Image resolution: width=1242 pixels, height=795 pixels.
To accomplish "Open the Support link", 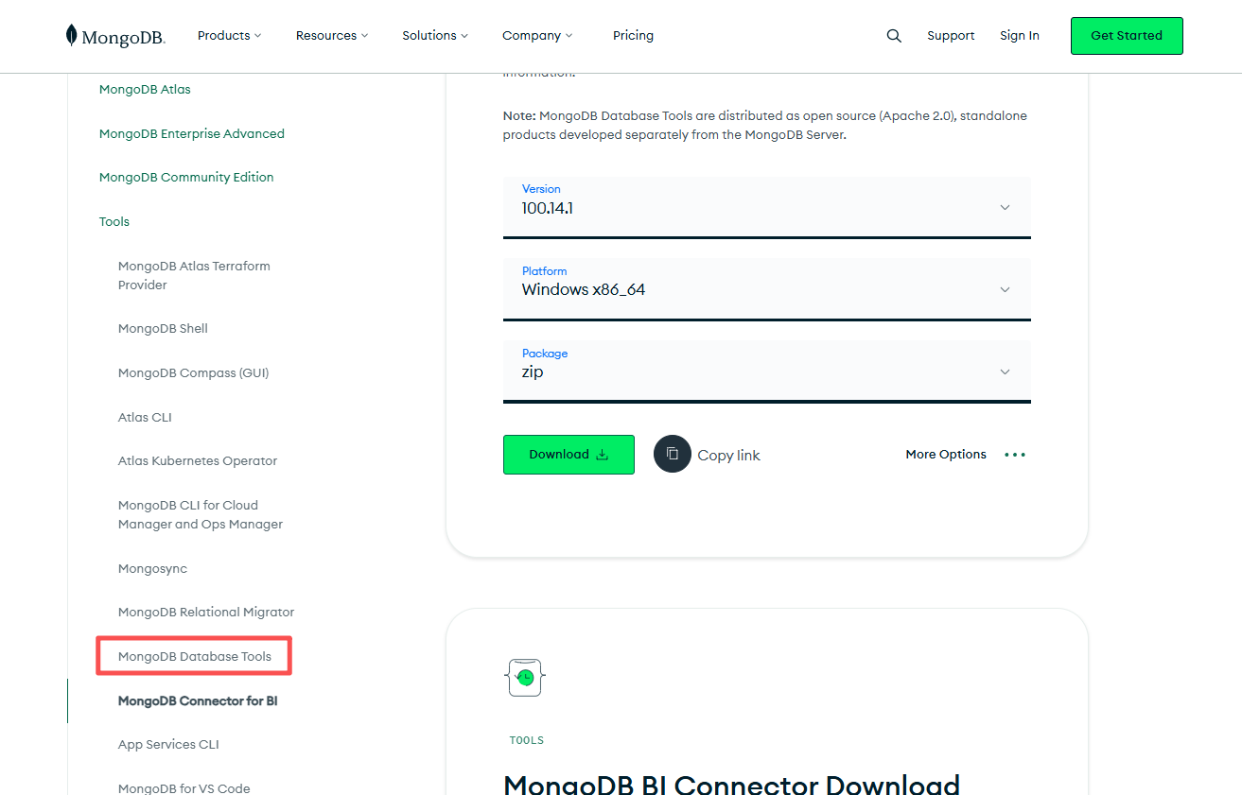I will coord(951,36).
